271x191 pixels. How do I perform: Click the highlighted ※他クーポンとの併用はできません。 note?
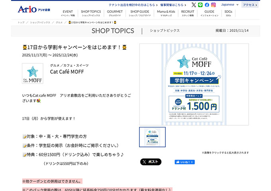[52, 181]
